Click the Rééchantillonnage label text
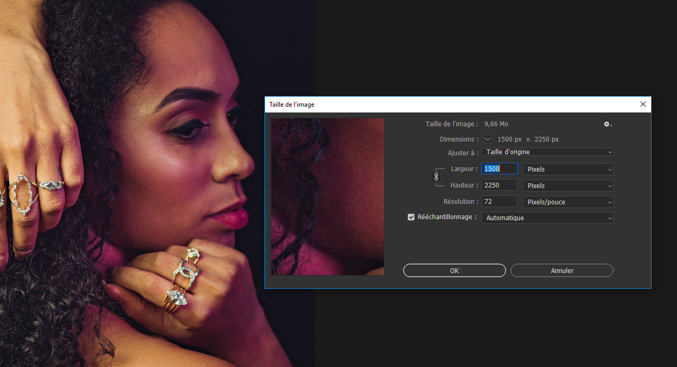The height and width of the screenshot is (367, 677). click(x=447, y=217)
